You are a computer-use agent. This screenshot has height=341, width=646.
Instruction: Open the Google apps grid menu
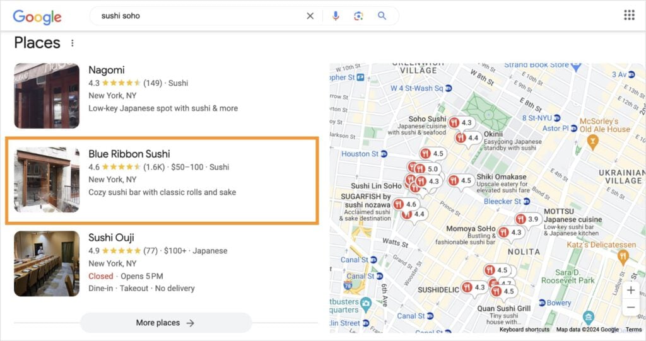tap(629, 15)
